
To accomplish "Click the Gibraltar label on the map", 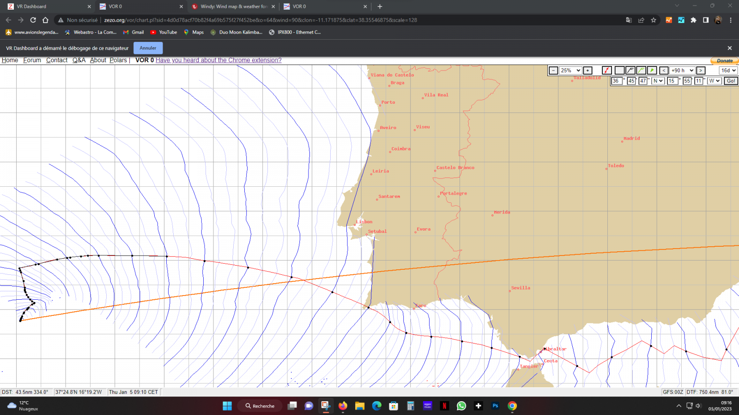I will (555, 349).
